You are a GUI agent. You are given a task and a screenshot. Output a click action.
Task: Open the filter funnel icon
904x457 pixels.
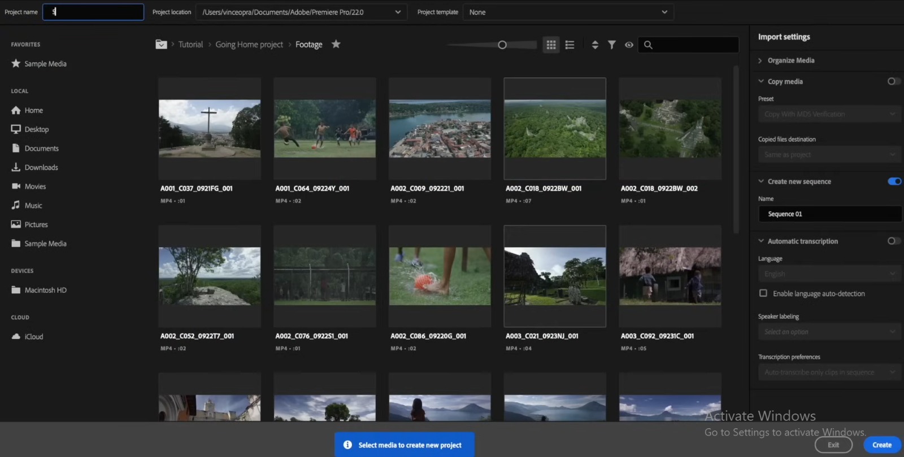(x=611, y=45)
